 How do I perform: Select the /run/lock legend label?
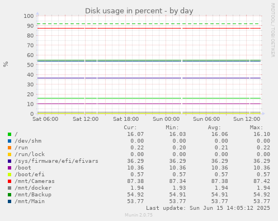30,154
